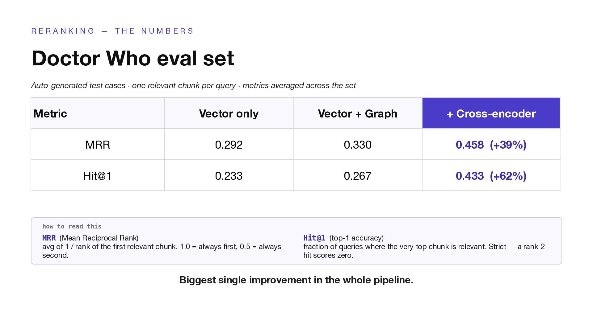Viewport: 593px width, 333px height.
Task: Click the cross-encoder MRR value 0.458 (+39%)
Action: (491, 145)
